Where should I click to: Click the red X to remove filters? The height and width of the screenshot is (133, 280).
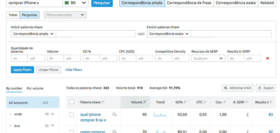(x=268, y=58)
